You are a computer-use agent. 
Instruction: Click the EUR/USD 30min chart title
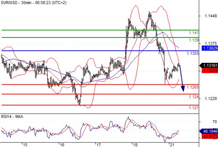pyautogui.click(x=34, y=3)
